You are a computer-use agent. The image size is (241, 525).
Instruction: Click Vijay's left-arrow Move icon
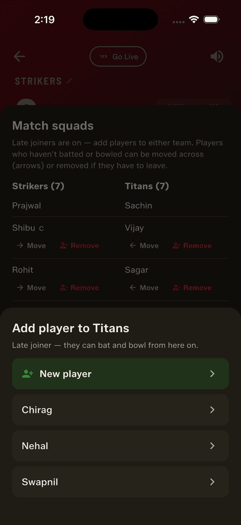click(133, 246)
